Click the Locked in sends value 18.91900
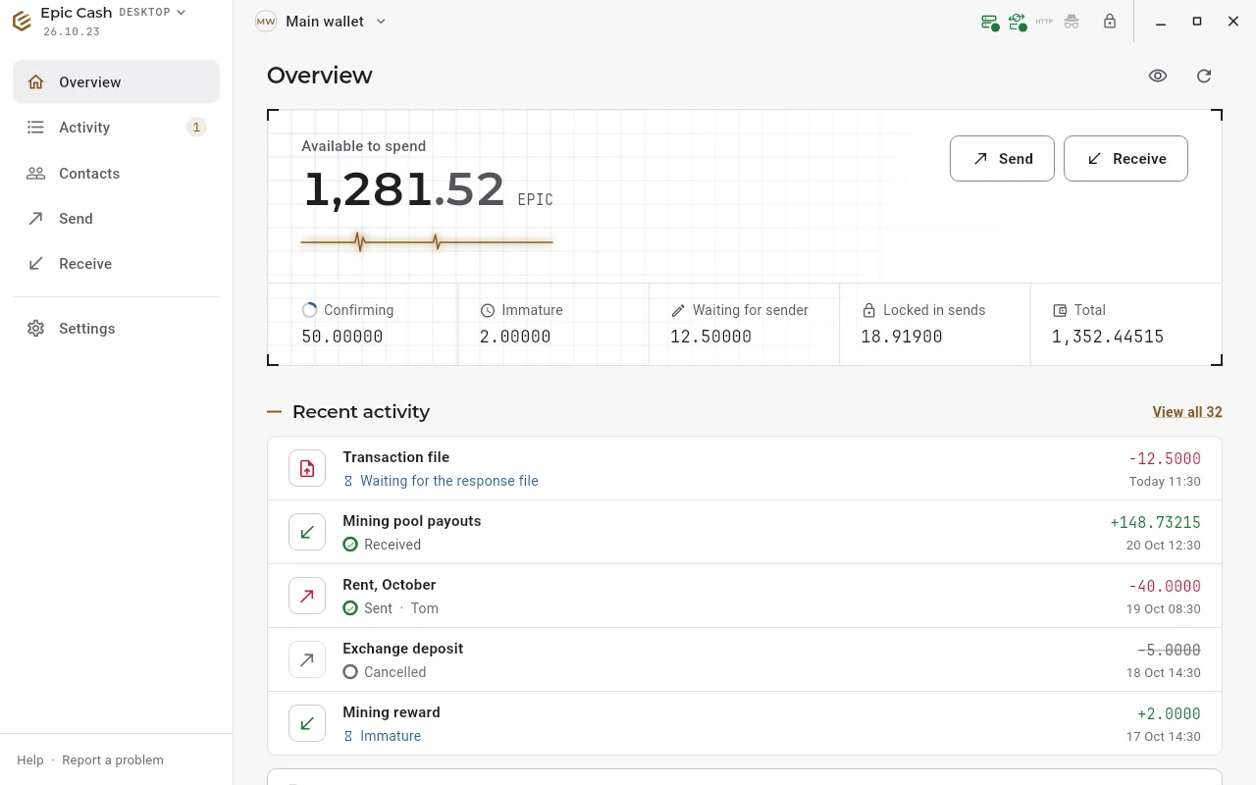This screenshot has height=785, width=1256. pyautogui.click(x=902, y=337)
